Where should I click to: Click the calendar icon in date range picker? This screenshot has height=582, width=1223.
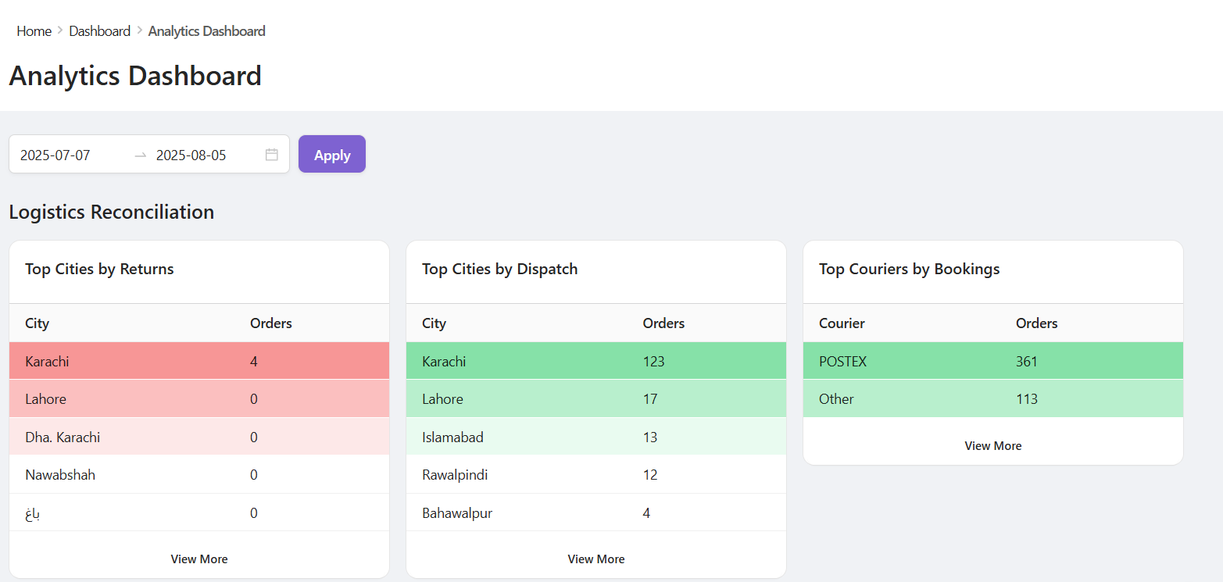point(271,155)
